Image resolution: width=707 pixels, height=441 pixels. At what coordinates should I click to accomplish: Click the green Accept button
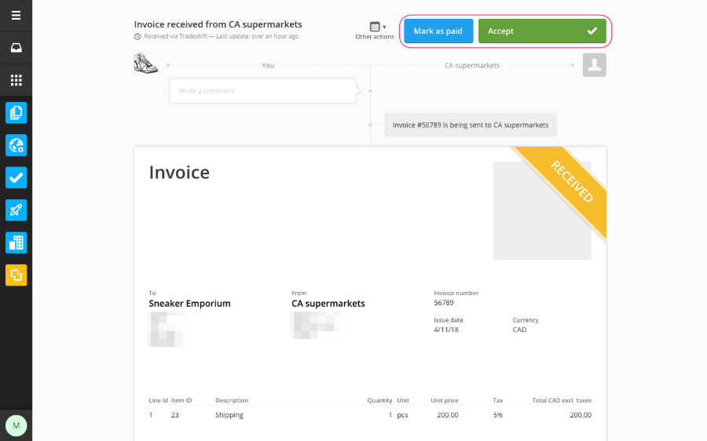tap(542, 31)
